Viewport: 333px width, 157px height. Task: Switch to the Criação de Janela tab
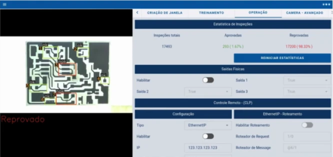[x=165, y=13]
